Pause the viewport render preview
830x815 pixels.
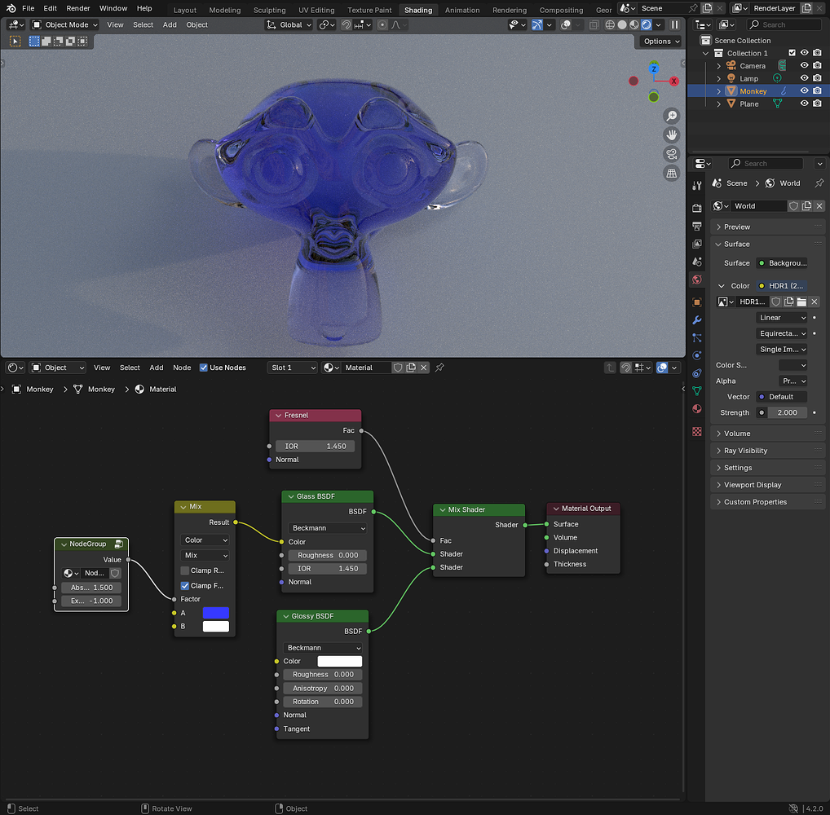pos(674,25)
